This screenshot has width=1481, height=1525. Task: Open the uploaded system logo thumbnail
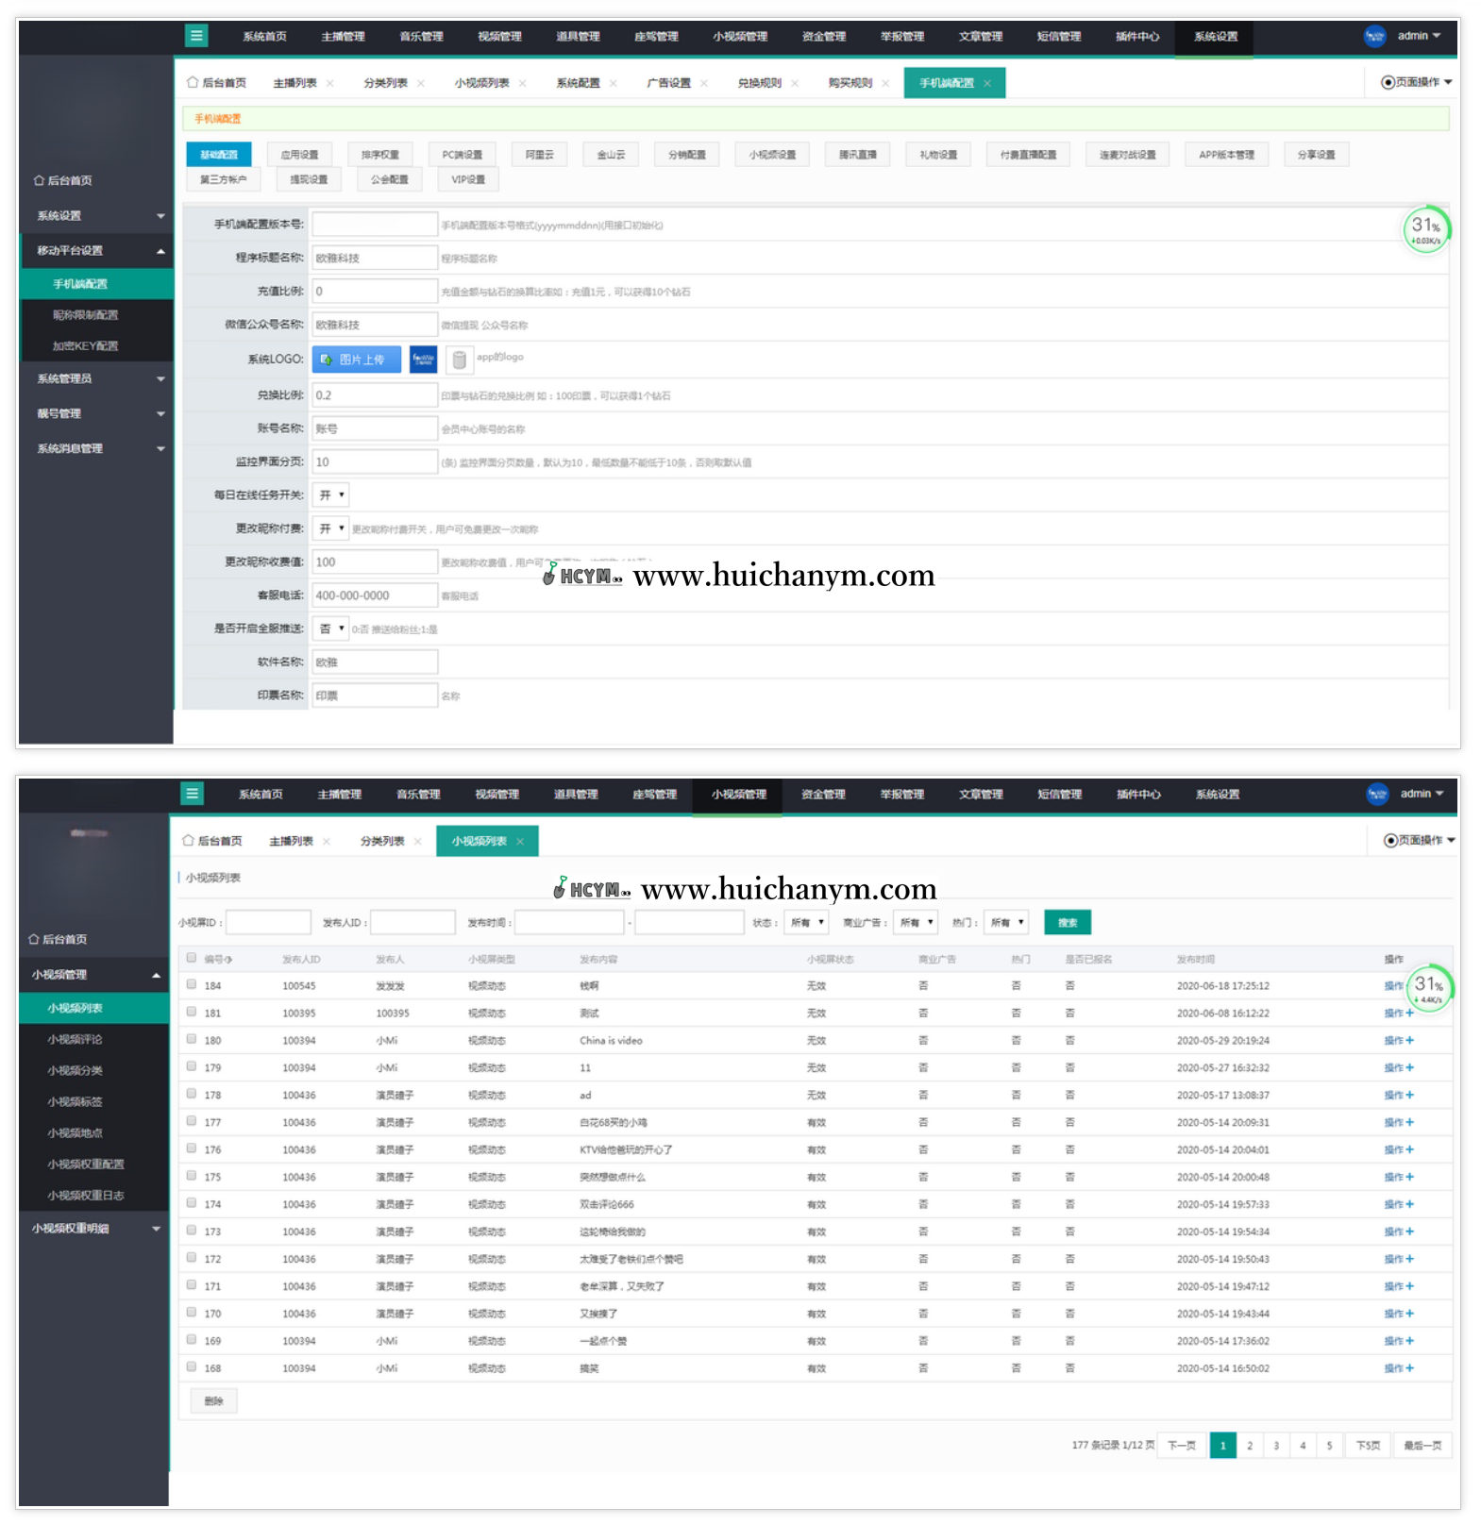423,360
